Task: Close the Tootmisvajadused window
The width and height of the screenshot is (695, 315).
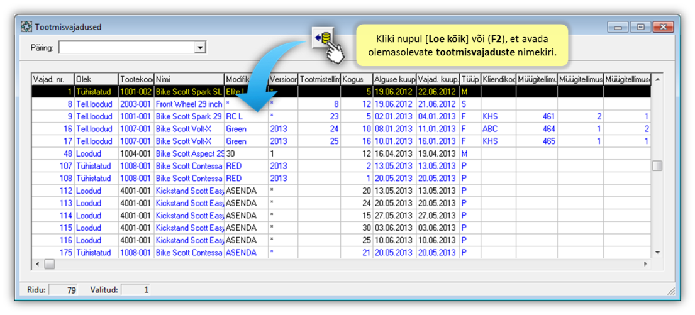Action: click(663, 28)
